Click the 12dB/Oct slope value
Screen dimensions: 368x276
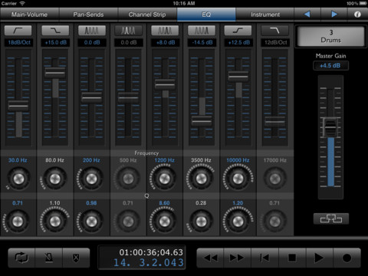[x=275, y=42]
